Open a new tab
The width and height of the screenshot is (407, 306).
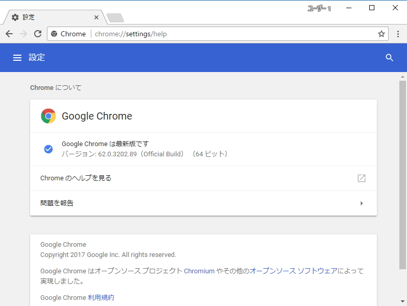115,18
